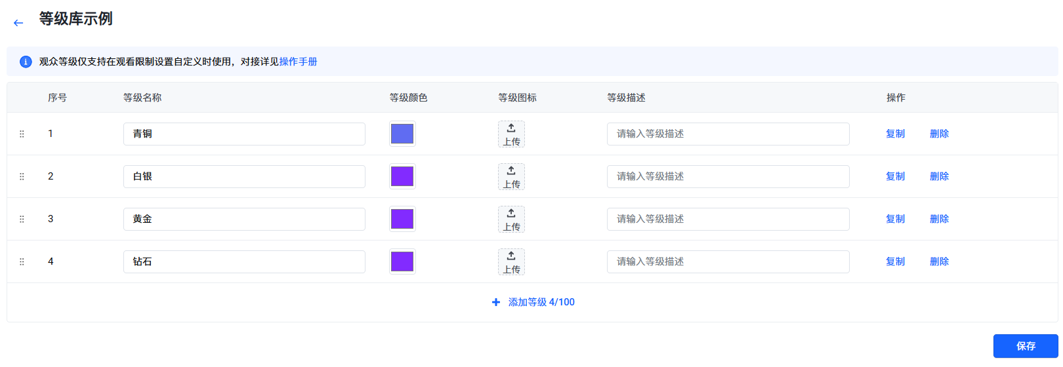
Task: Delete the 黄金 level row
Action: (x=939, y=219)
